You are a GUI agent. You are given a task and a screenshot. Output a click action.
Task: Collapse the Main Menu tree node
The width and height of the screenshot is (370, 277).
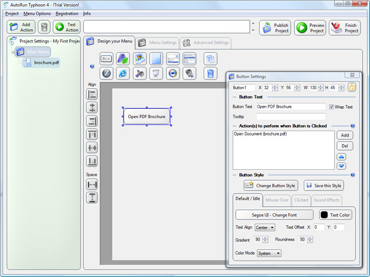[12, 52]
